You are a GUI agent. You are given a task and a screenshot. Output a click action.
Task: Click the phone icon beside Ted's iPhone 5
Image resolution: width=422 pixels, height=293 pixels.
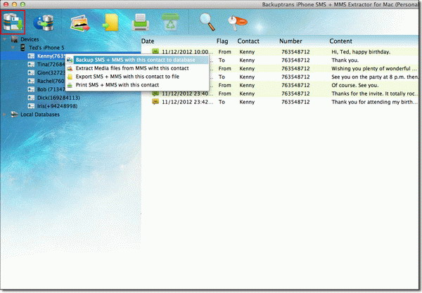(x=23, y=48)
